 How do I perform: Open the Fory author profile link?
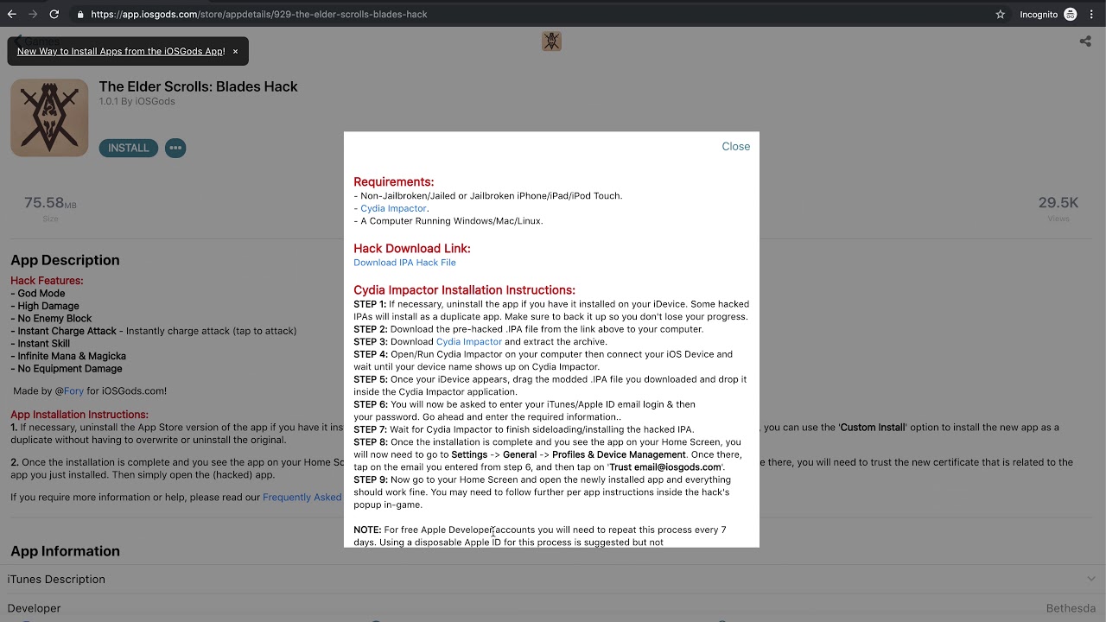73,390
